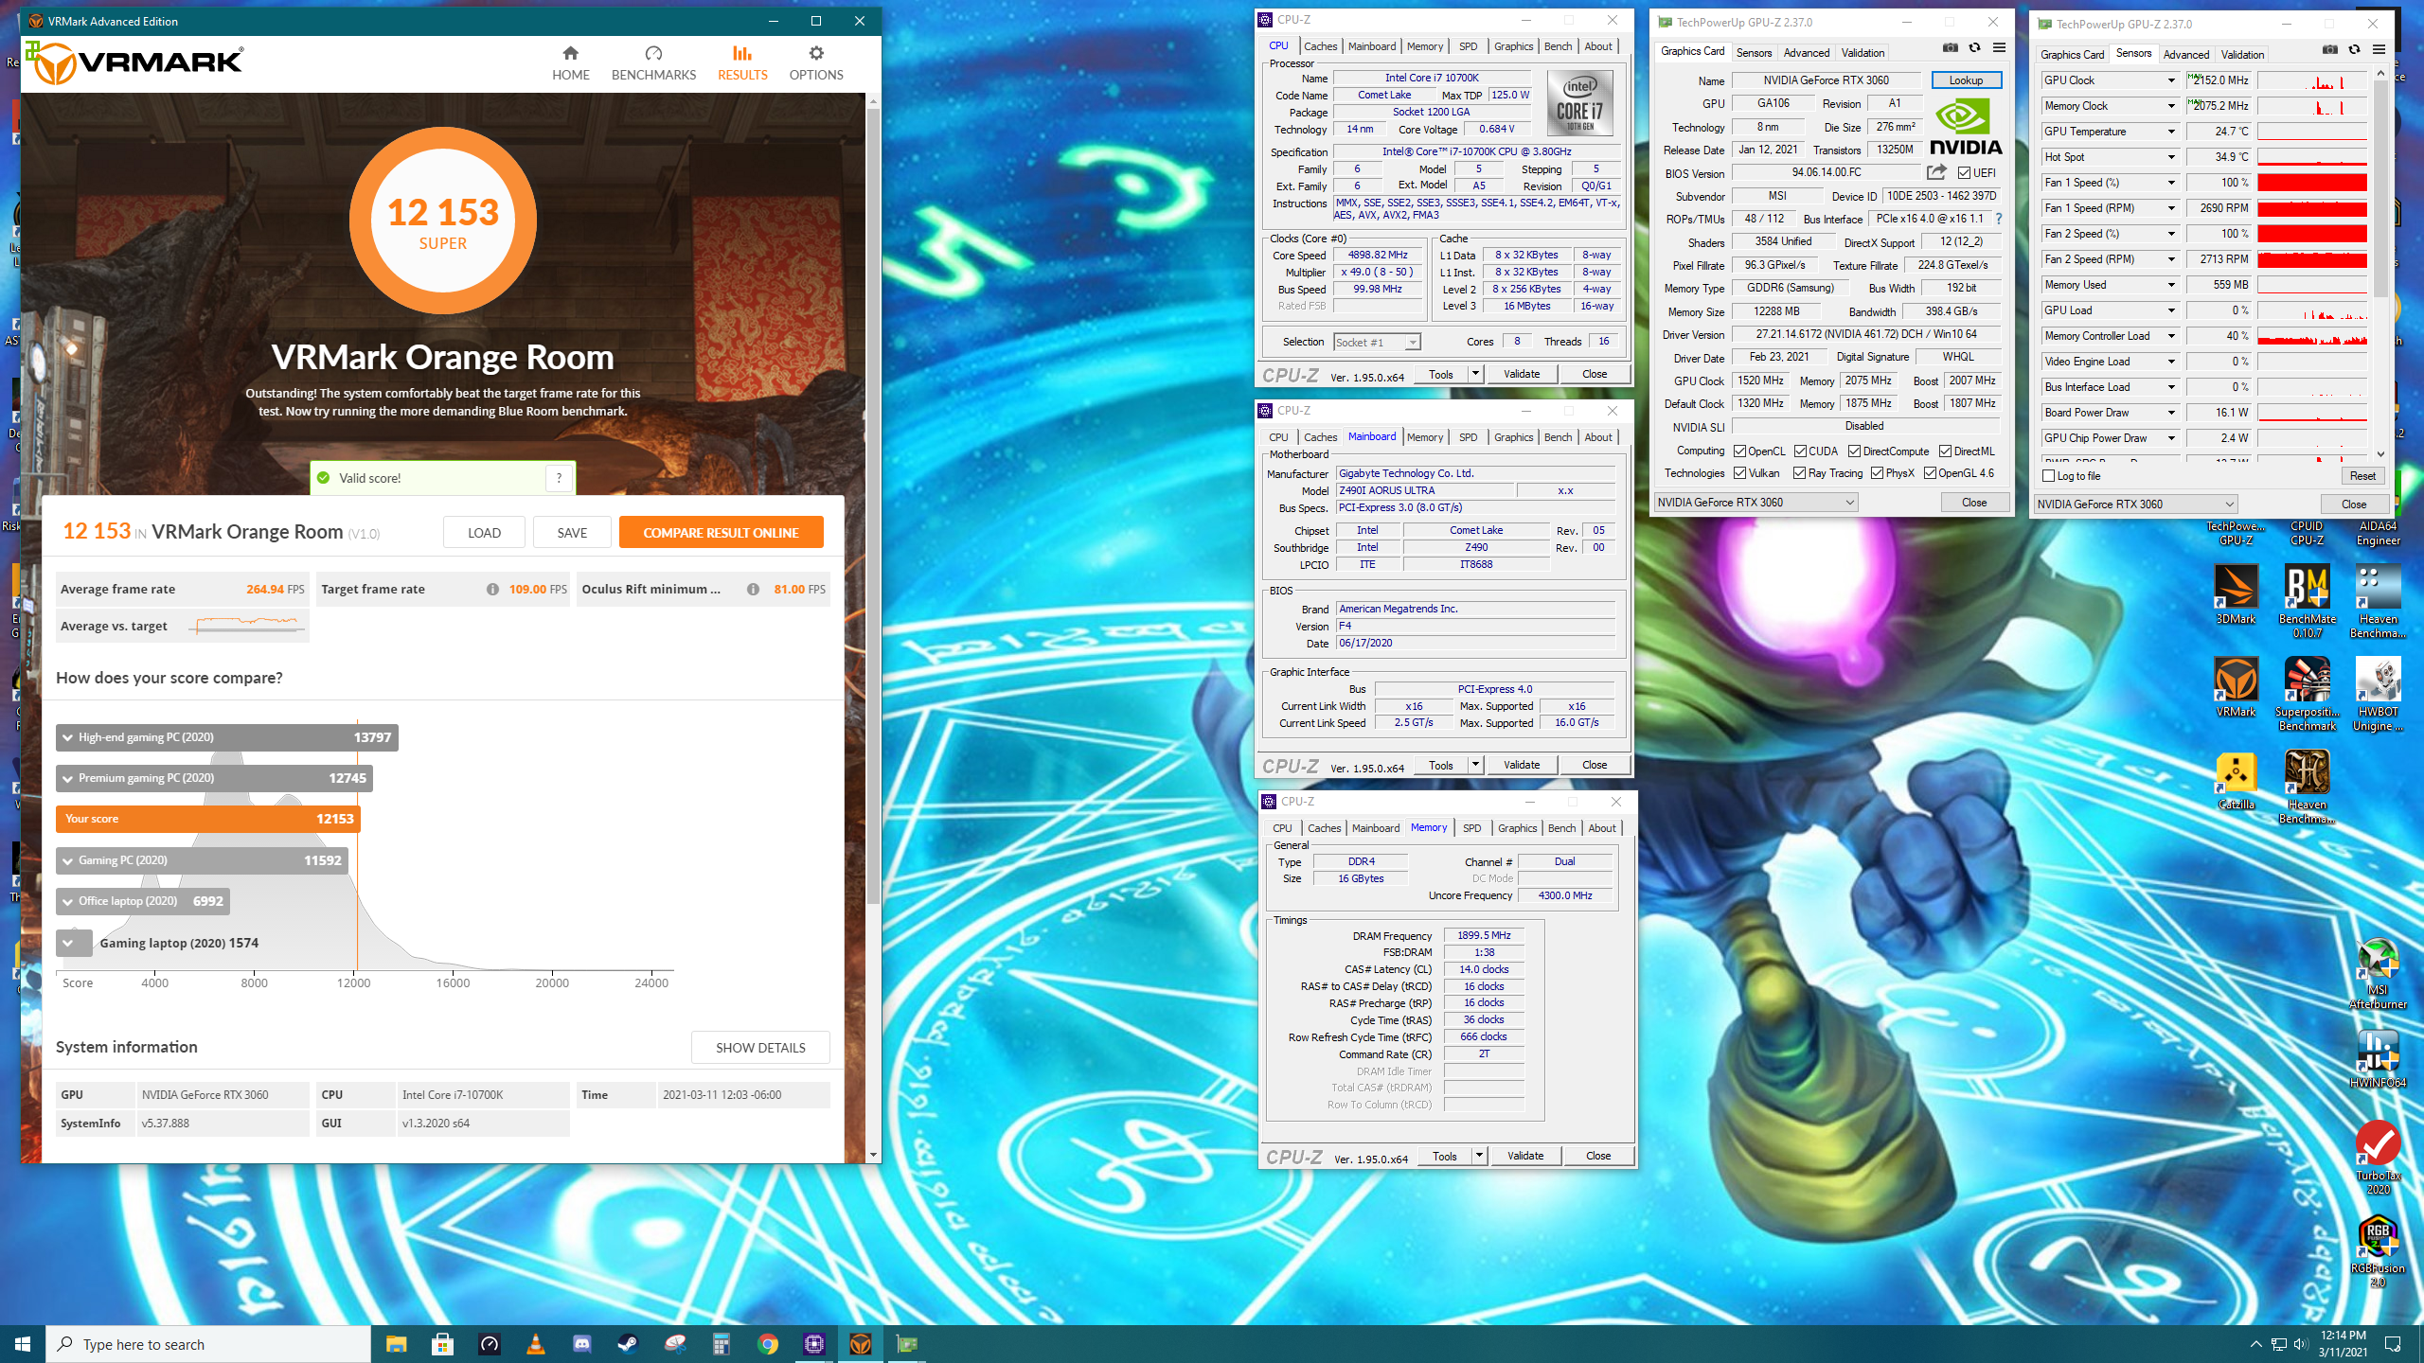Toggle DirectML checkbox in GPU-Z
2424x1363 pixels.
point(1945,451)
